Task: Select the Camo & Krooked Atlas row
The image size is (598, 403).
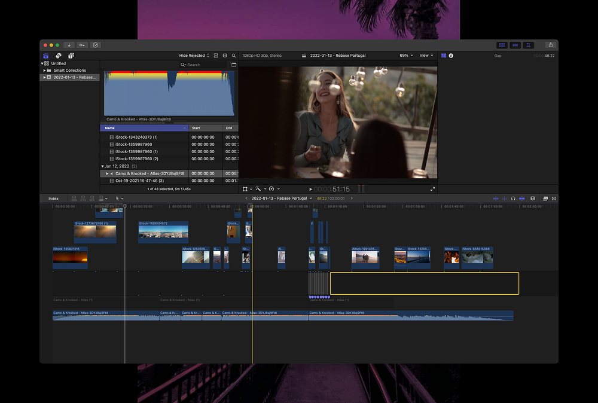Action: [x=151, y=173]
